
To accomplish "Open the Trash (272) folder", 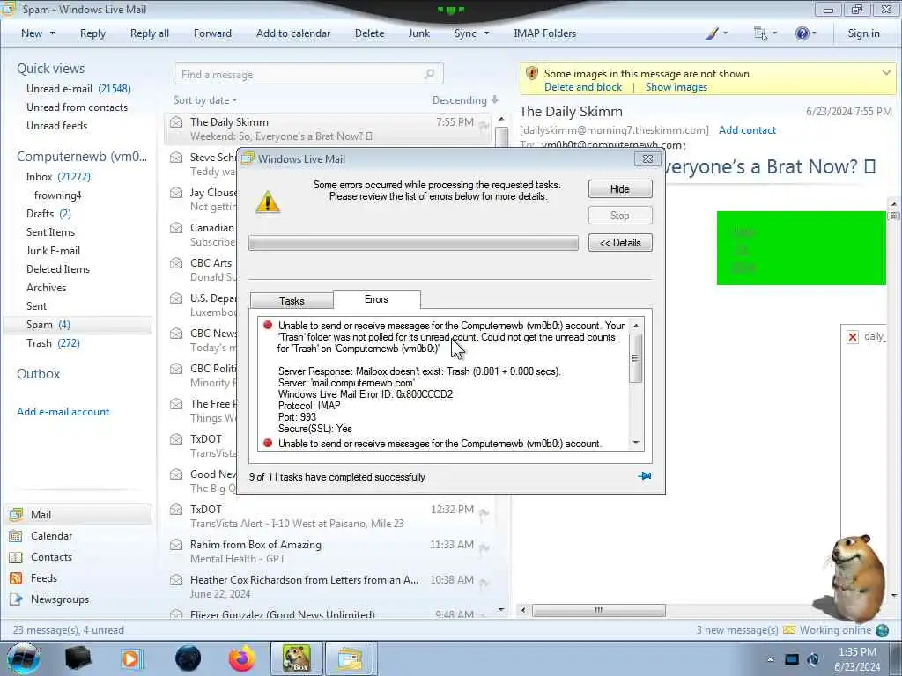I will tap(53, 343).
